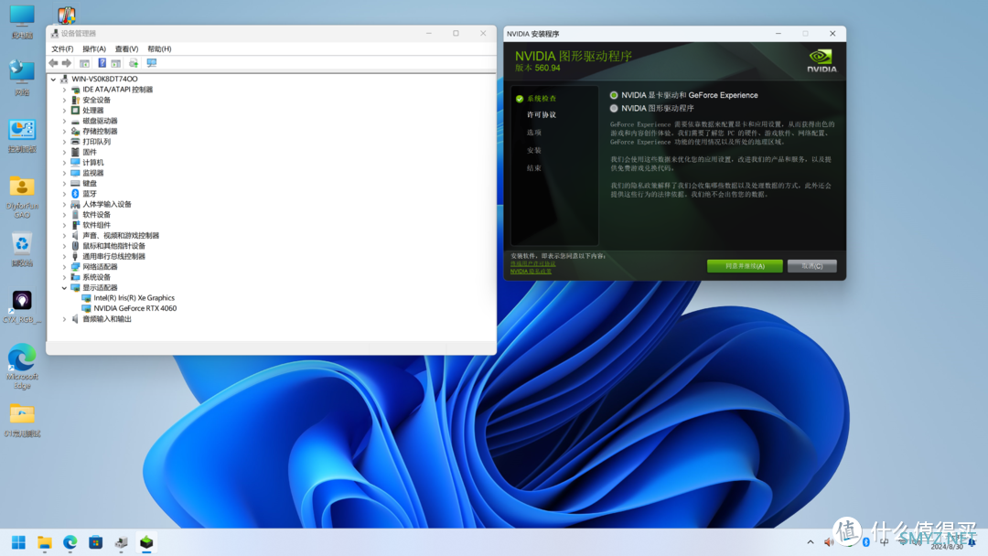Open File Explorer from the taskbar
This screenshot has height=556, width=988.
point(44,542)
